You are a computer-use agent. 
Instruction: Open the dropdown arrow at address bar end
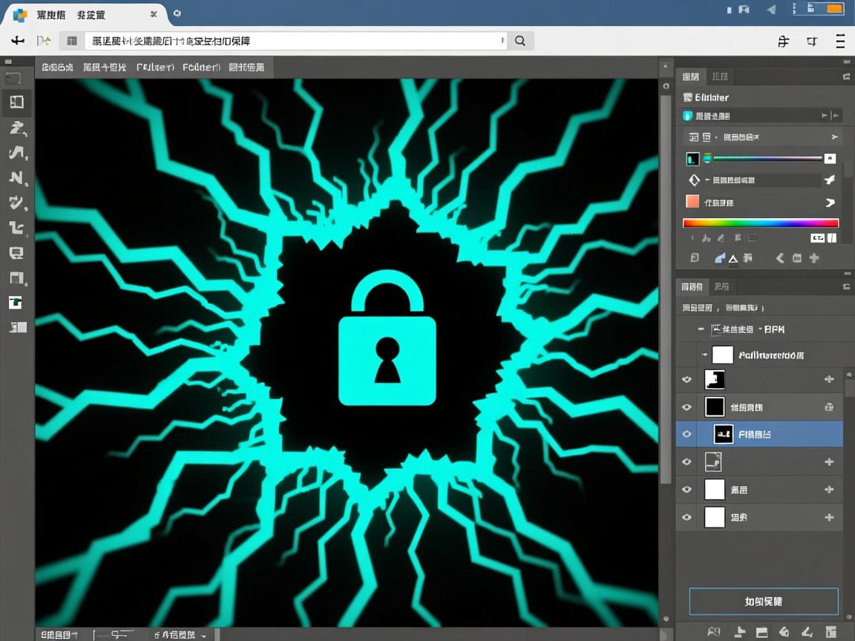tap(504, 42)
